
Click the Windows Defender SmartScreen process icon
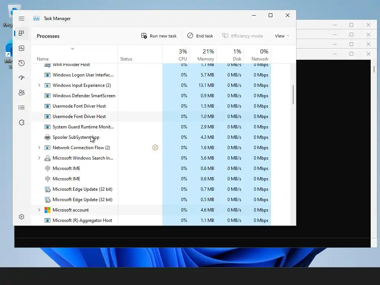(47, 96)
